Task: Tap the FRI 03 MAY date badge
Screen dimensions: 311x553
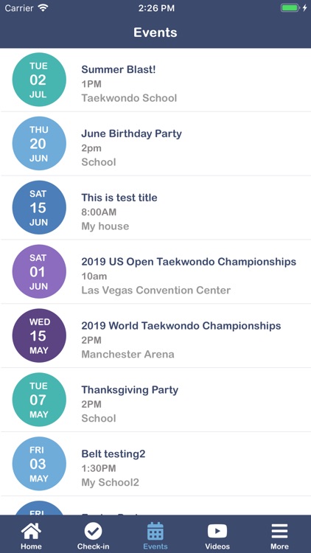Action: 39,464
